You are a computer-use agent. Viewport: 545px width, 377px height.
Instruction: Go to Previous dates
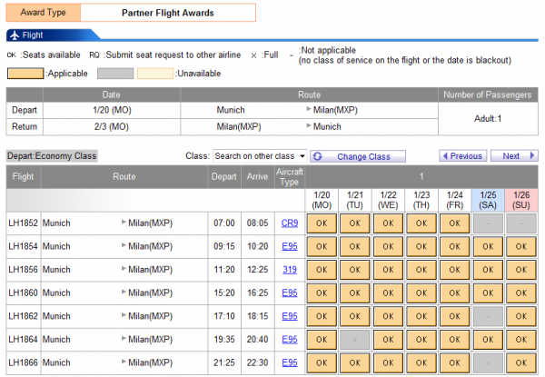tap(461, 156)
